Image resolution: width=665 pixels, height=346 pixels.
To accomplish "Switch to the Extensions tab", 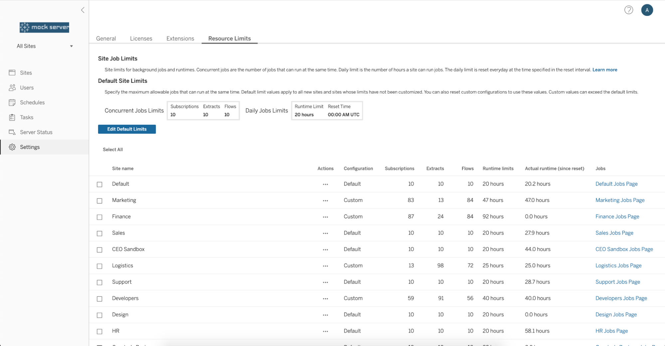I will [180, 39].
